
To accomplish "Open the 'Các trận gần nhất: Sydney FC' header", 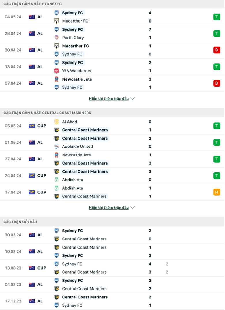I will tap(33, 4).
